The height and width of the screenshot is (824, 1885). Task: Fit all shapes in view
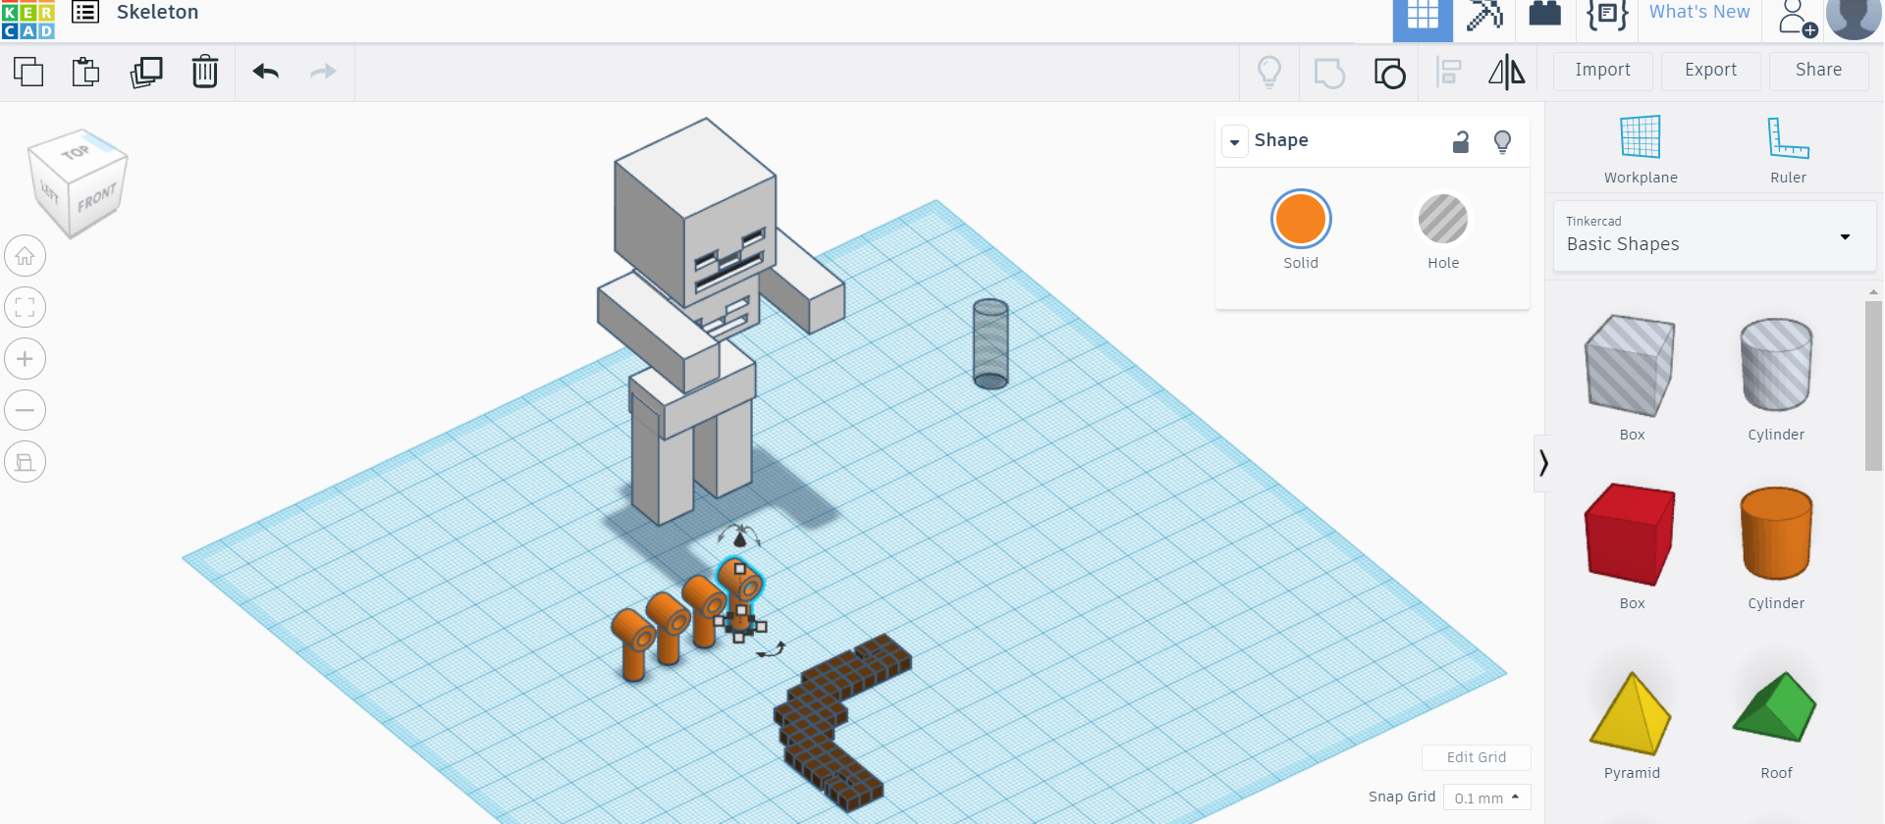click(26, 307)
